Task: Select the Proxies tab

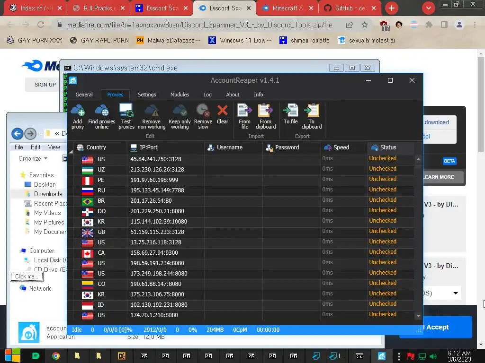Action: point(116,95)
